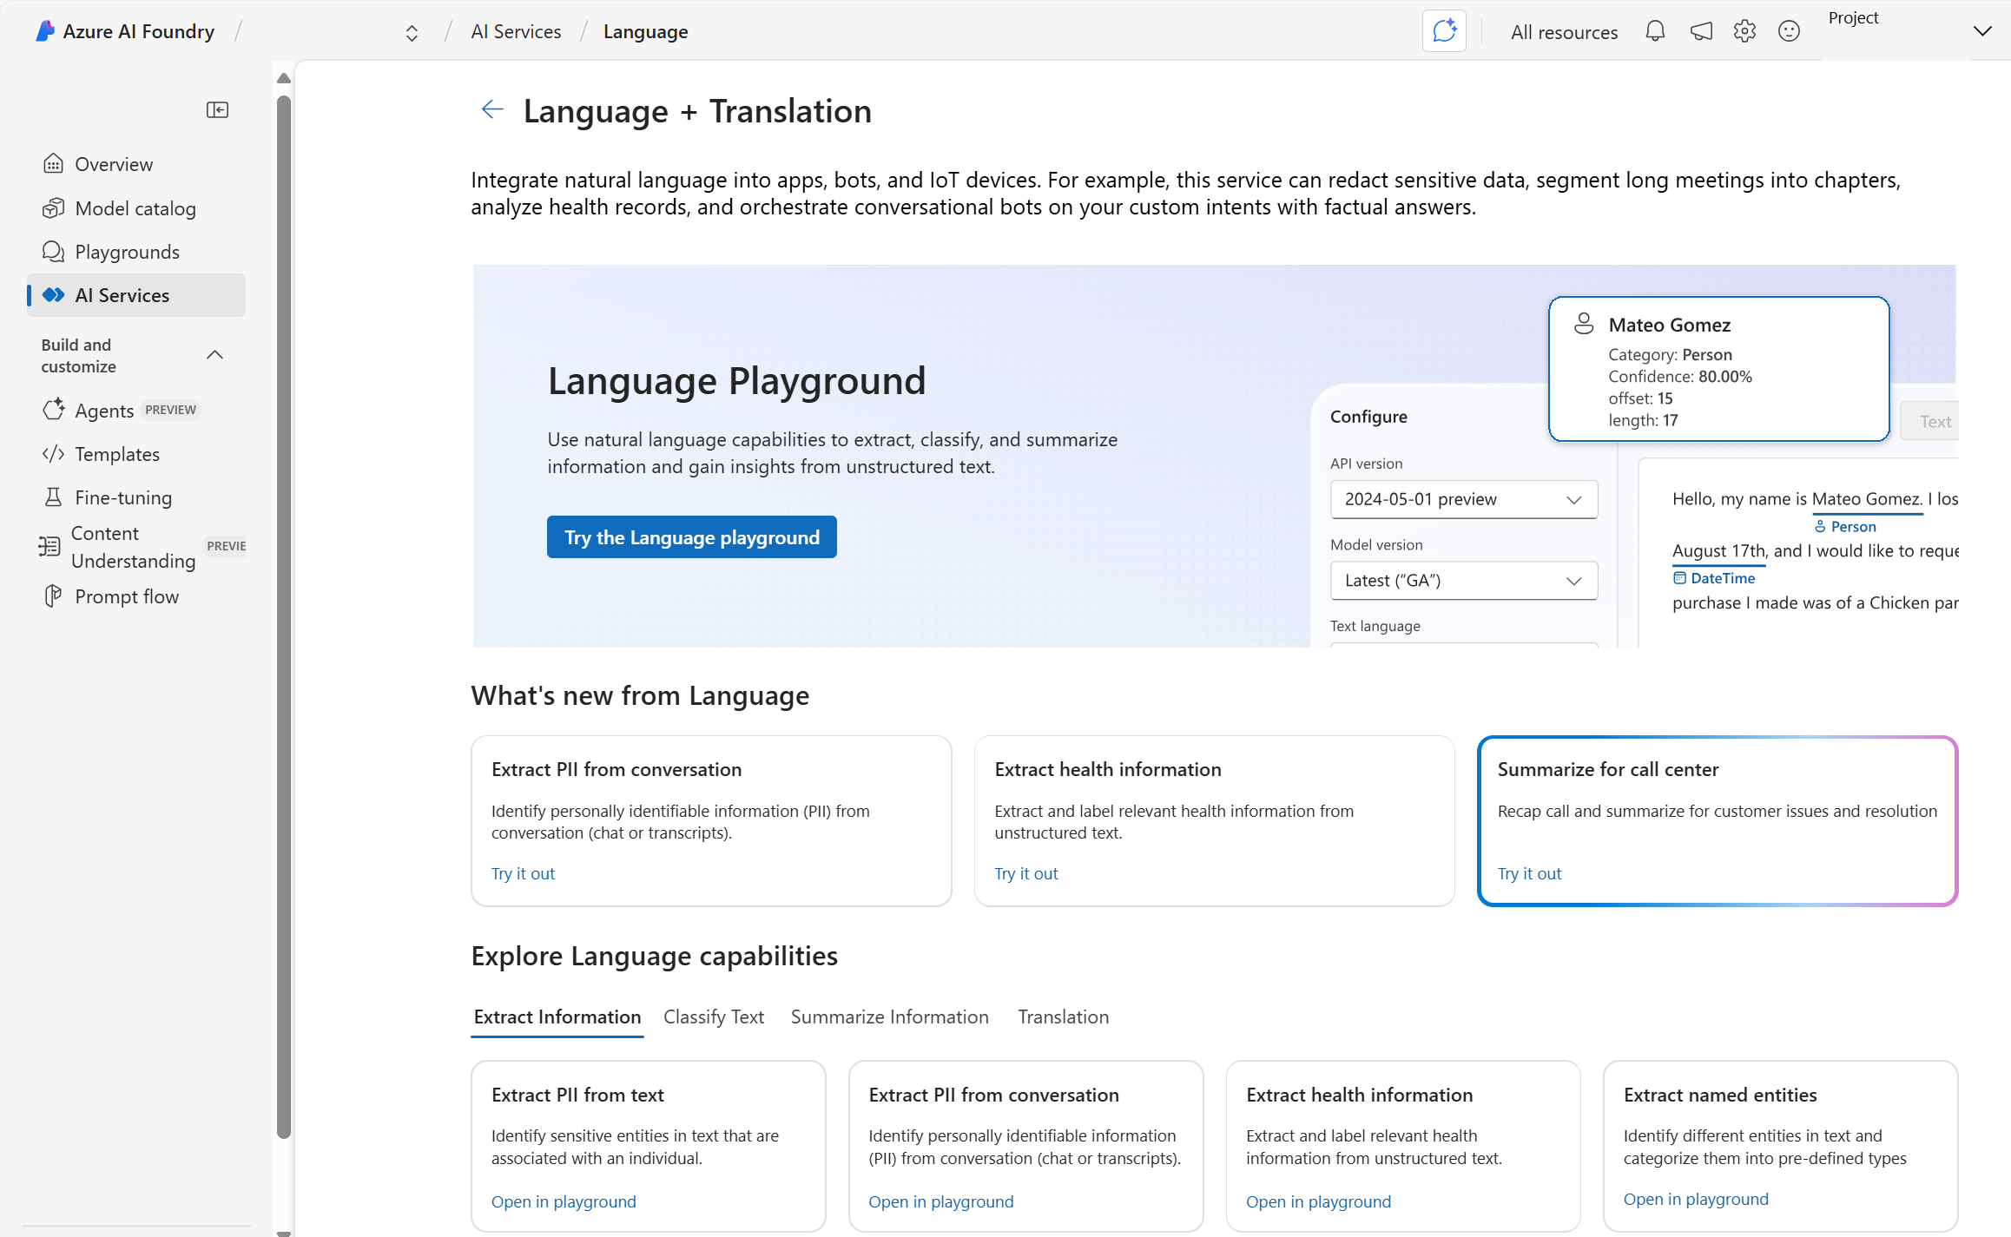Image resolution: width=2011 pixels, height=1237 pixels.
Task: Click Try the Language playground button
Action: [691, 536]
